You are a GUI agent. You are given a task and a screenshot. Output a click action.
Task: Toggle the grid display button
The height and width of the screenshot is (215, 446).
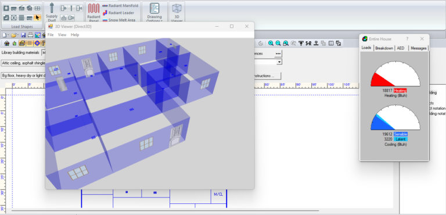(x=29, y=43)
